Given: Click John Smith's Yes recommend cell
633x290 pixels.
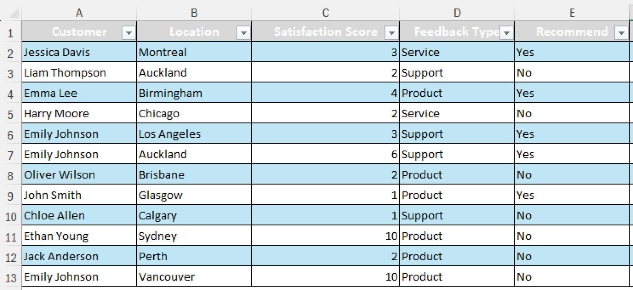Looking at the screenshot, I should click(572, 195).
